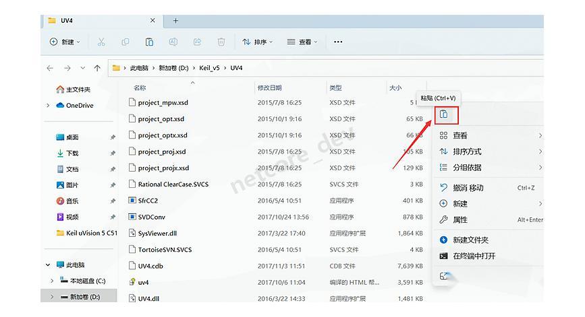Click the Delete trash icon in toolbar
585x317 pixels.
point(221,42)
